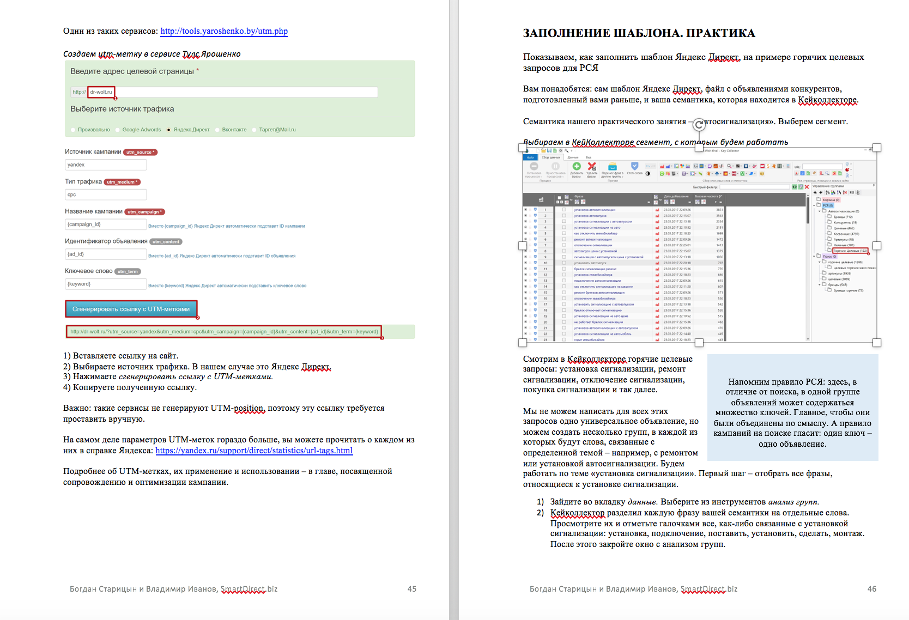Collapse the Поиск (0) tree node arrow
Image resolution: width=909 pixels, height=620 pixels.
click(814, 256)
